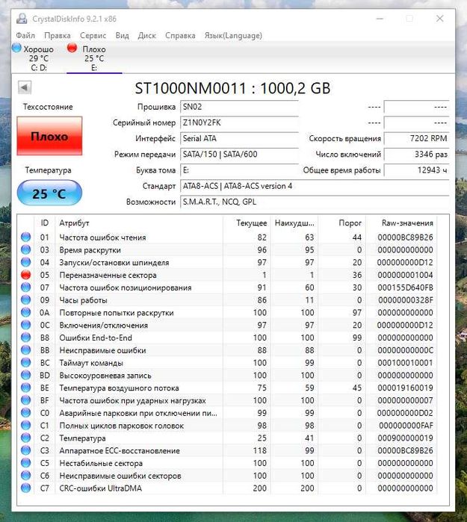The height and width of the screenshot is (522, 467).
Task: Click the Буква тома field showing E:
Action: coord(239,170)
